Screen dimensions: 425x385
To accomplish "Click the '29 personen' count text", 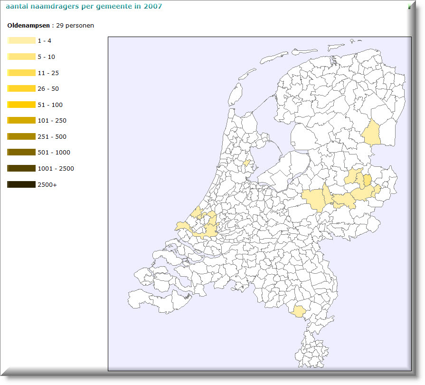I will [x=75, y=26].
